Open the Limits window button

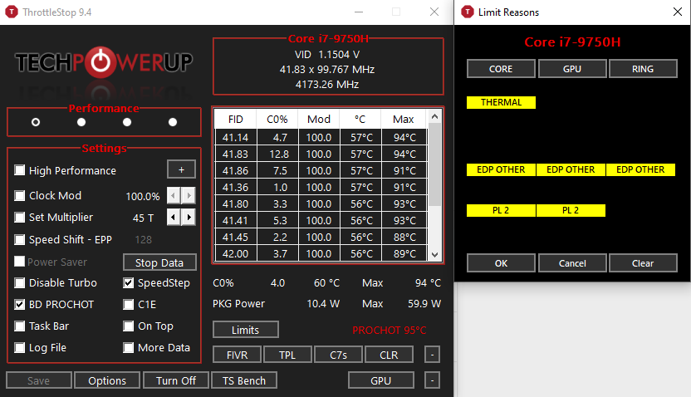click(x=246, y=330)
